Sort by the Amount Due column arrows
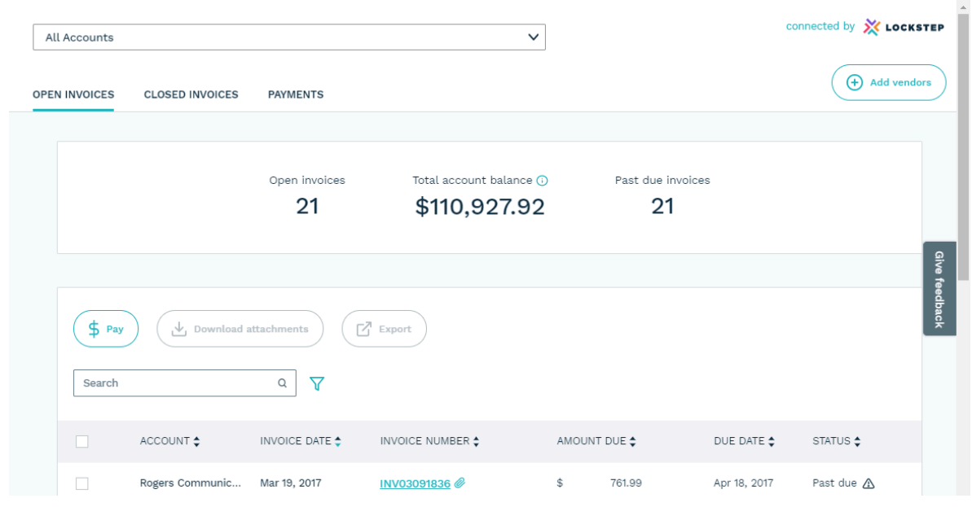 (632, 442)
